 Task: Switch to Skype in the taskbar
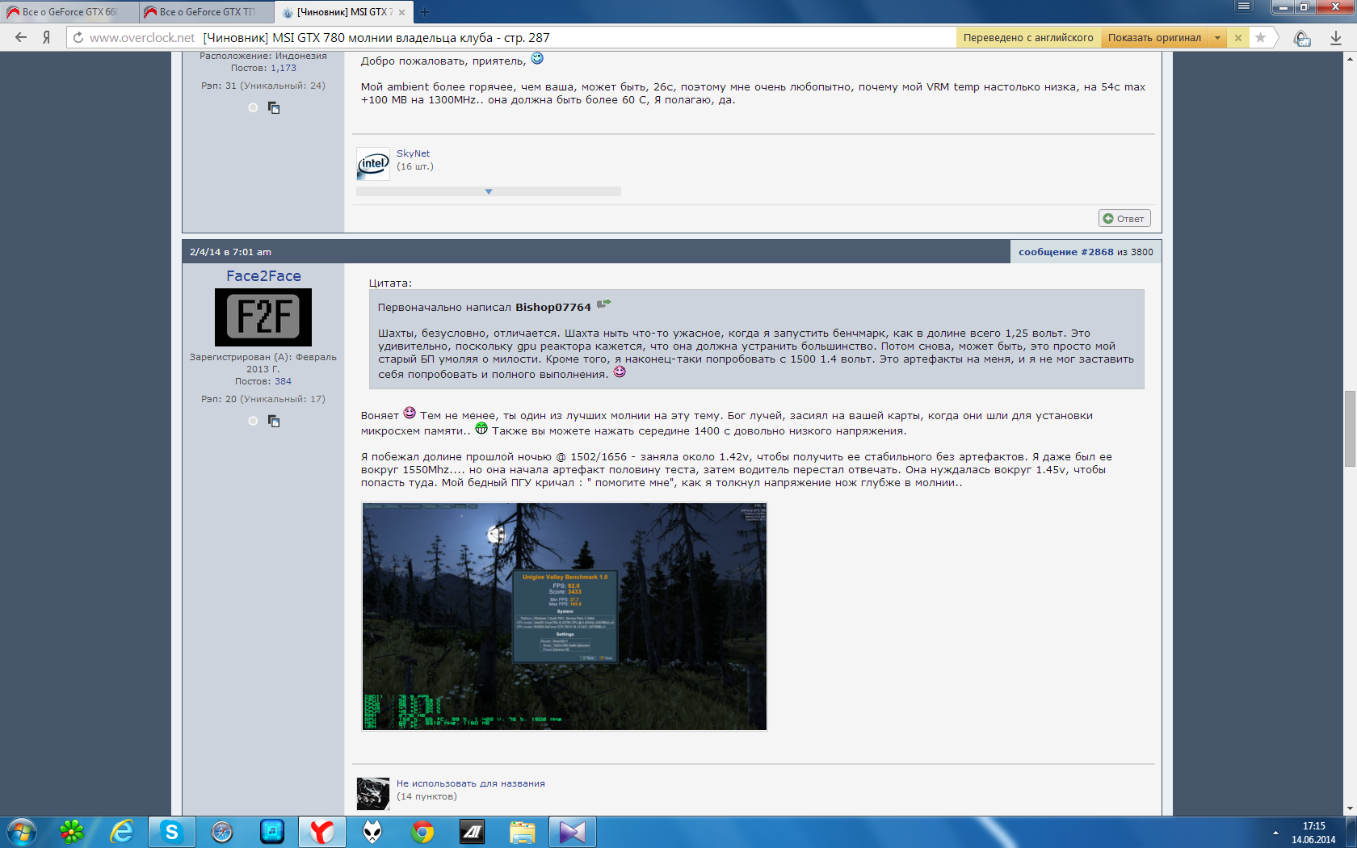172,832
